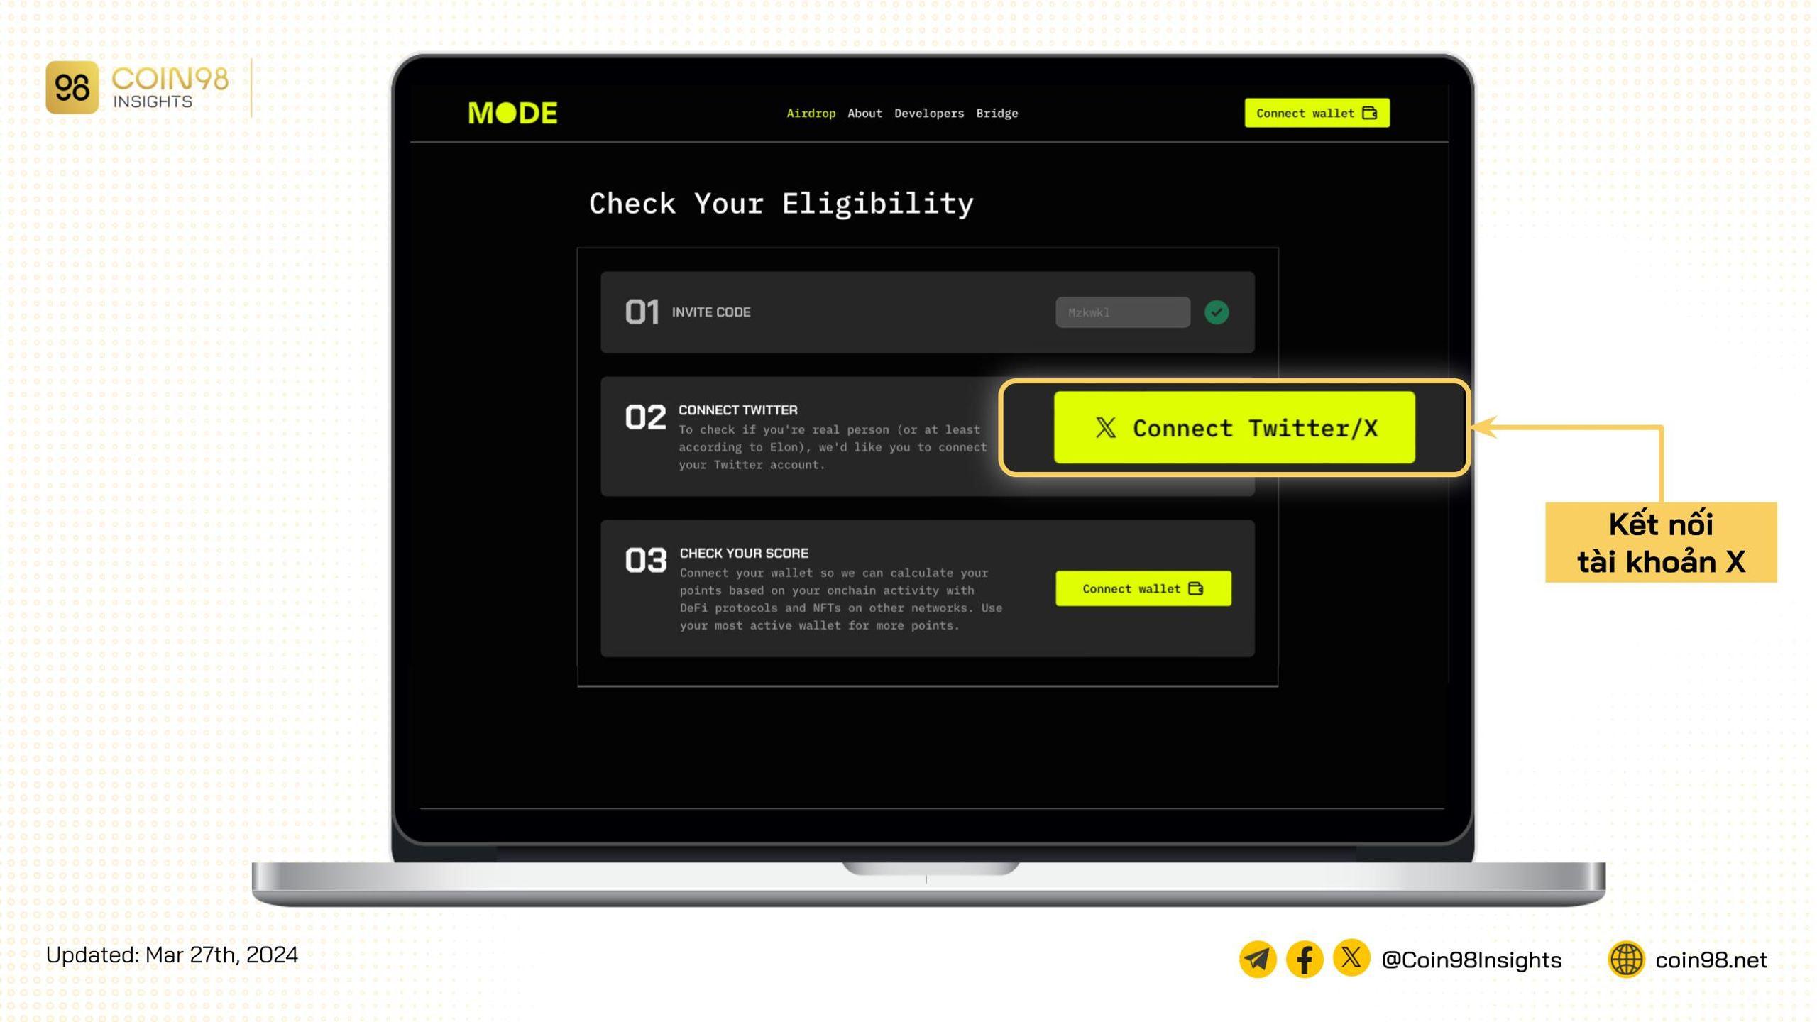Click the invite code input field
1817x1022 pixels.
1122,312
